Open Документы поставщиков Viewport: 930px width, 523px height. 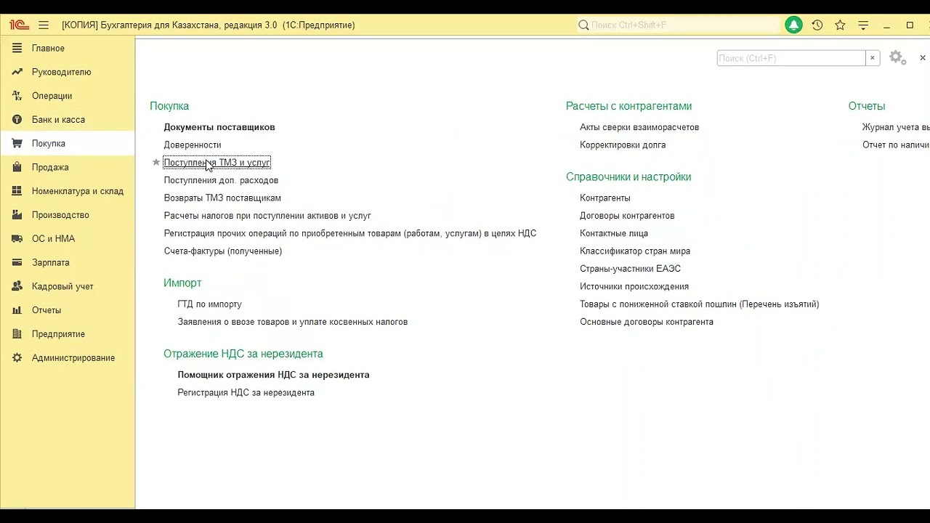point(219,127)
